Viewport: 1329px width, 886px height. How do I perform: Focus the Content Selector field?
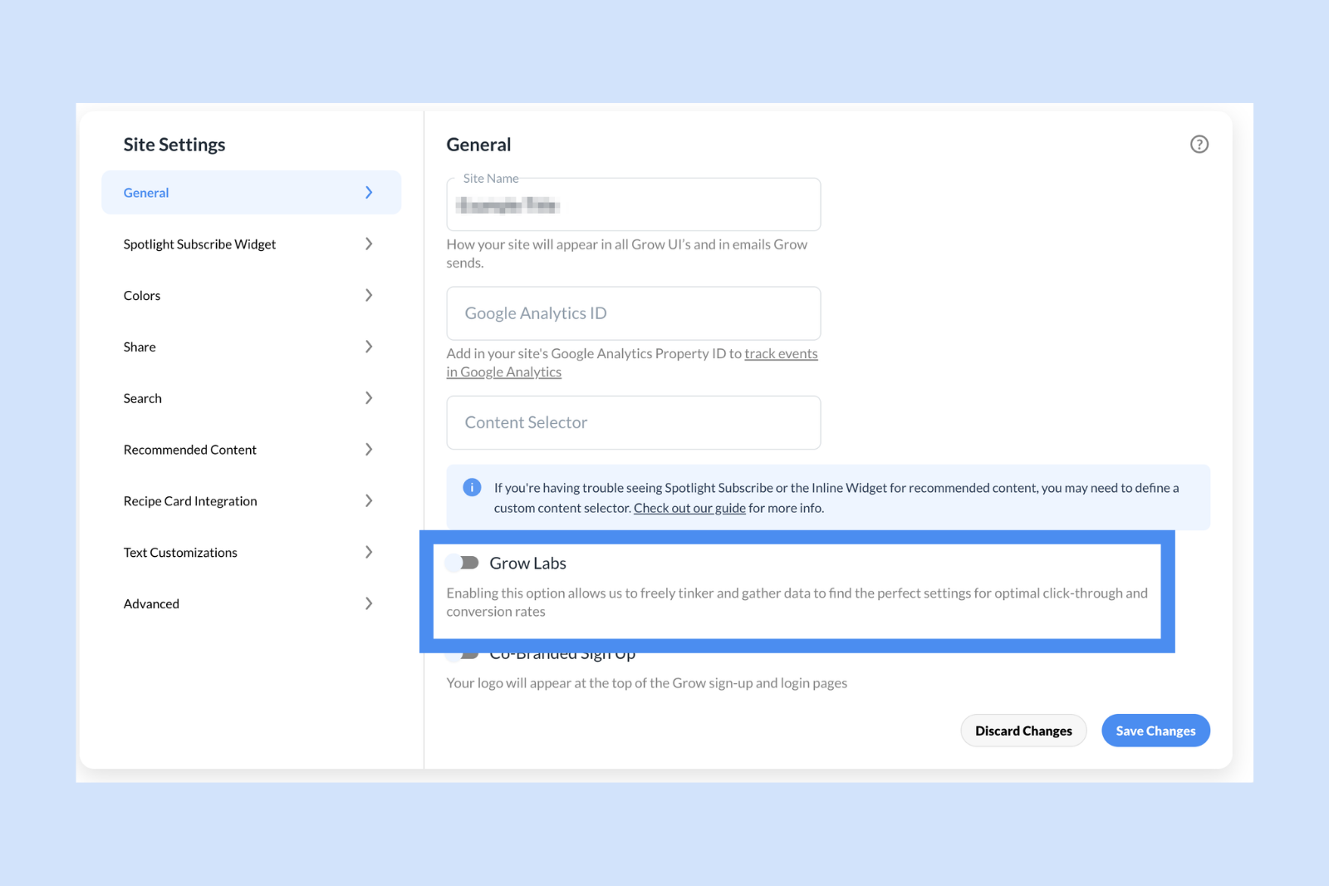[634, 422]
